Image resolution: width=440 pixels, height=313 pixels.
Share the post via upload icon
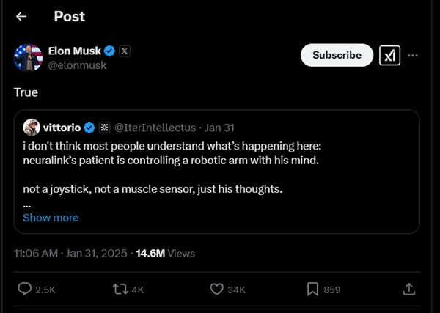point(409,290)
